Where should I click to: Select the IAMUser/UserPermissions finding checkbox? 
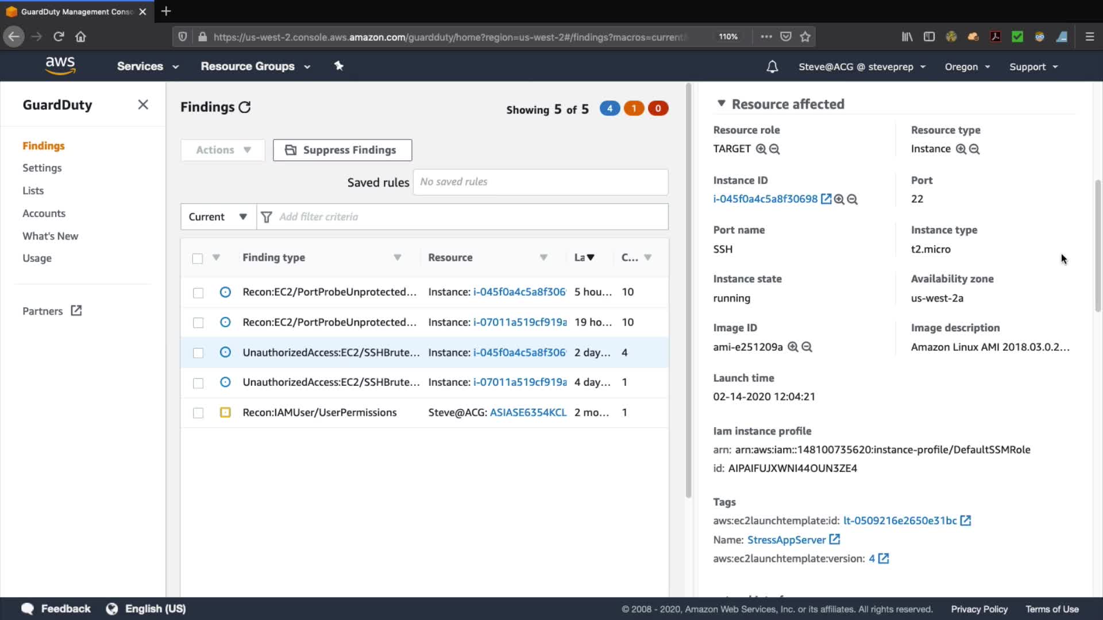pyautogui.click(x=198, y=413)
